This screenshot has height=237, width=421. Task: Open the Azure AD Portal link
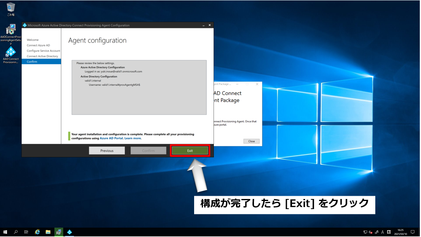(x=112, y=138)
